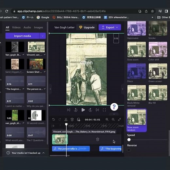Tick the Reverse checkbox
Viewport: 170px width, 170px height.
coord(129,150)
